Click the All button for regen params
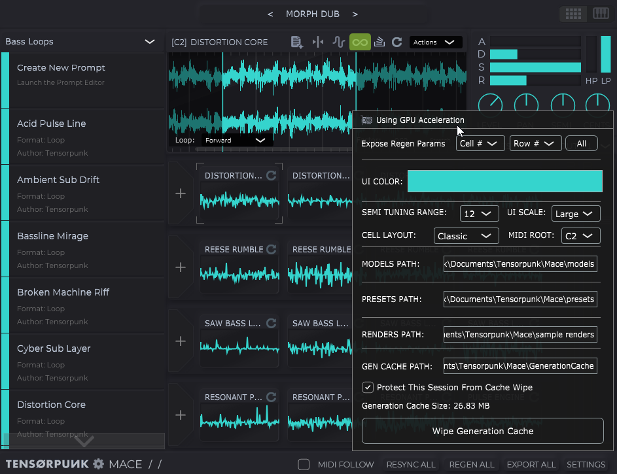The height and width of the screenshot is (474, 617). [x=581, y=143]
